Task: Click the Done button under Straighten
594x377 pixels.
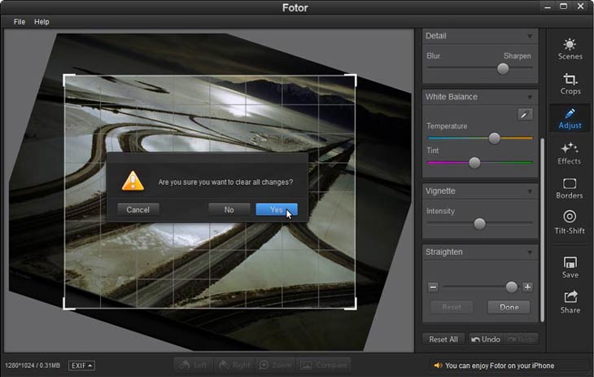Action: tap(509, 308)
